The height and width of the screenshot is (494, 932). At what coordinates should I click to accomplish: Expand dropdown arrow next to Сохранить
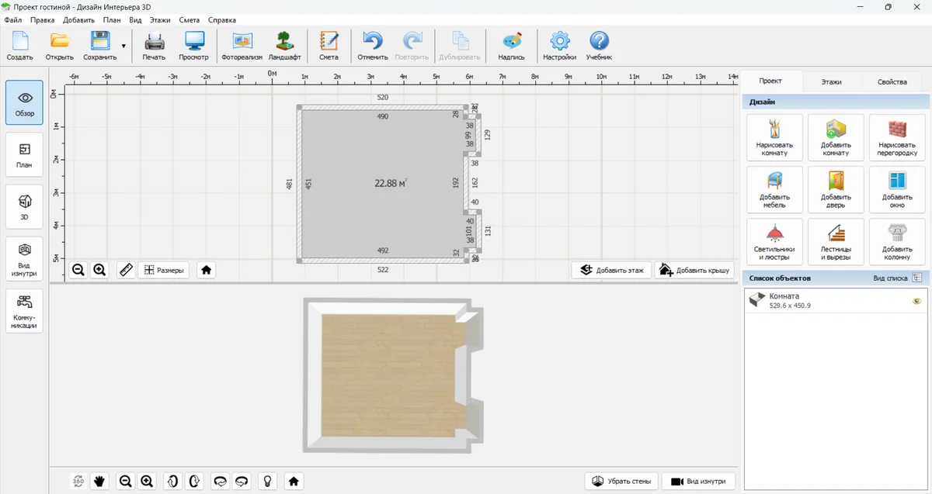(x=123, y=47)
